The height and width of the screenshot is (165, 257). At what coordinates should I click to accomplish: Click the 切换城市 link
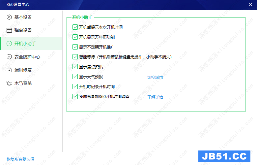pyautogui.click(x=155, y=78)
